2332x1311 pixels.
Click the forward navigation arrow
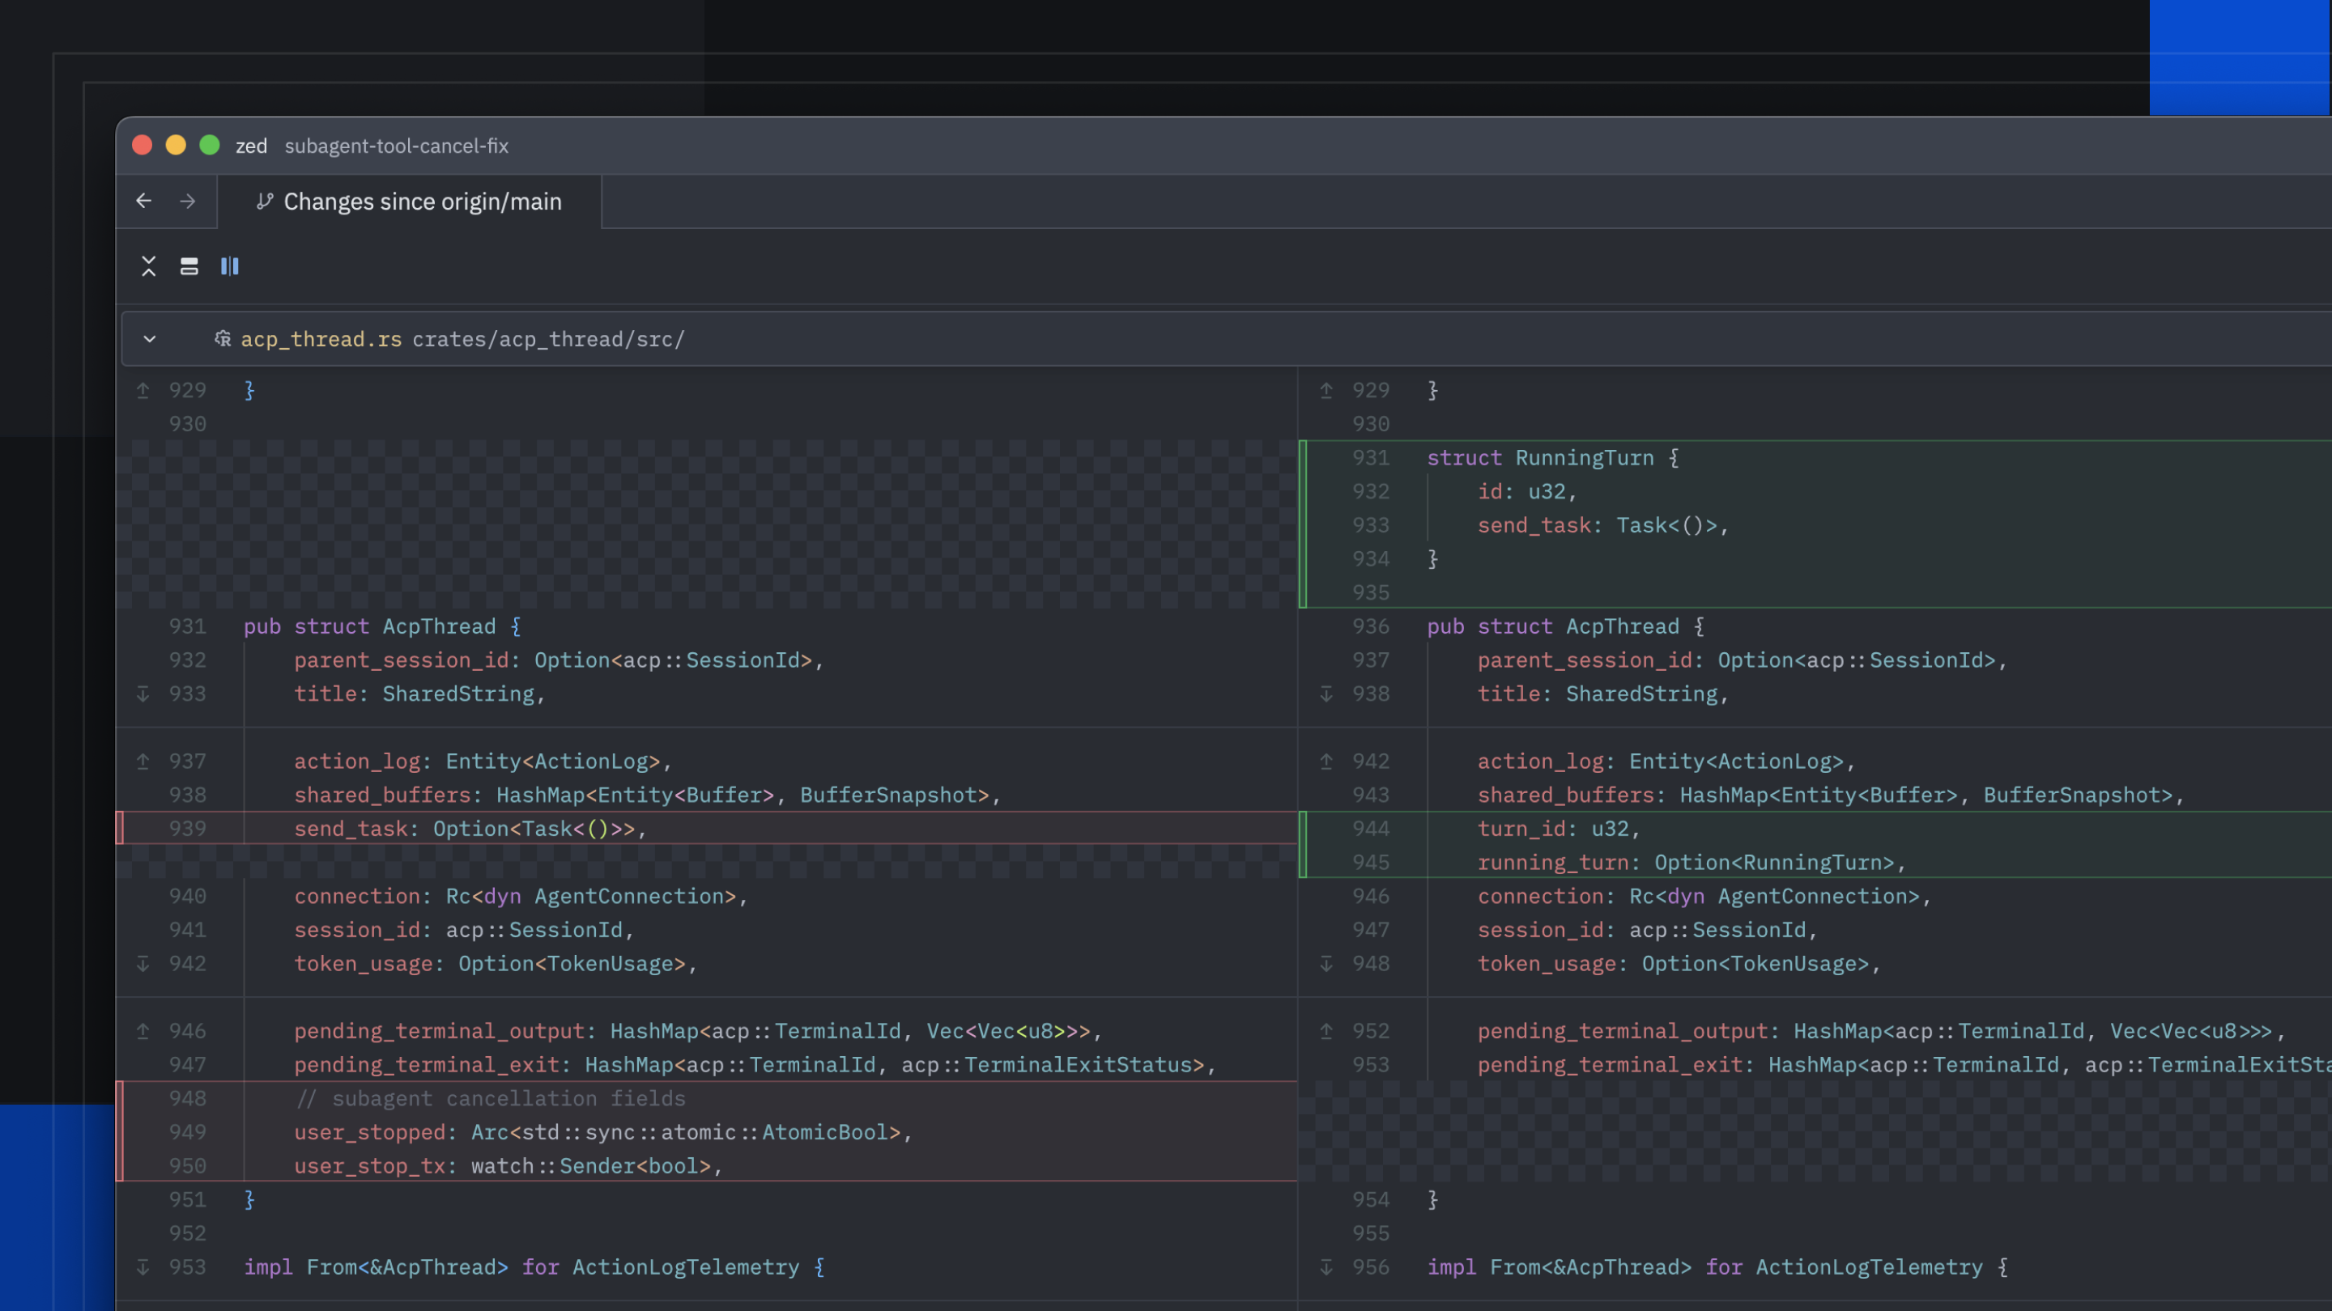[x=187, y=201]
